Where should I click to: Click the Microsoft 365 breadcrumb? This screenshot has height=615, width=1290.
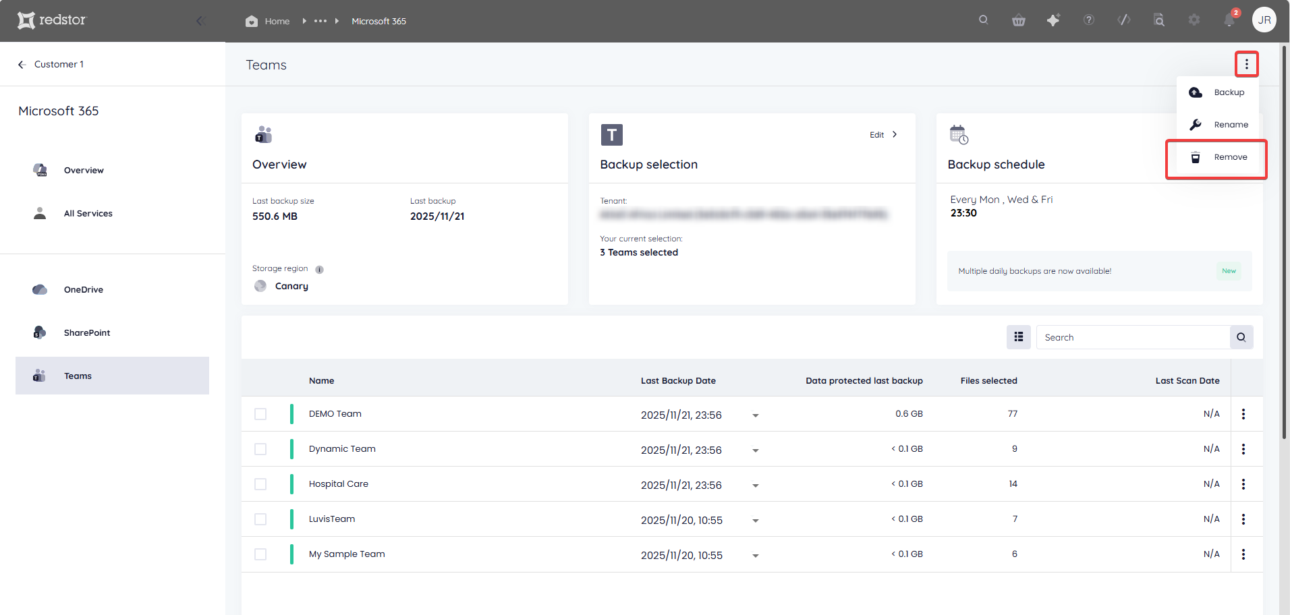378,21
